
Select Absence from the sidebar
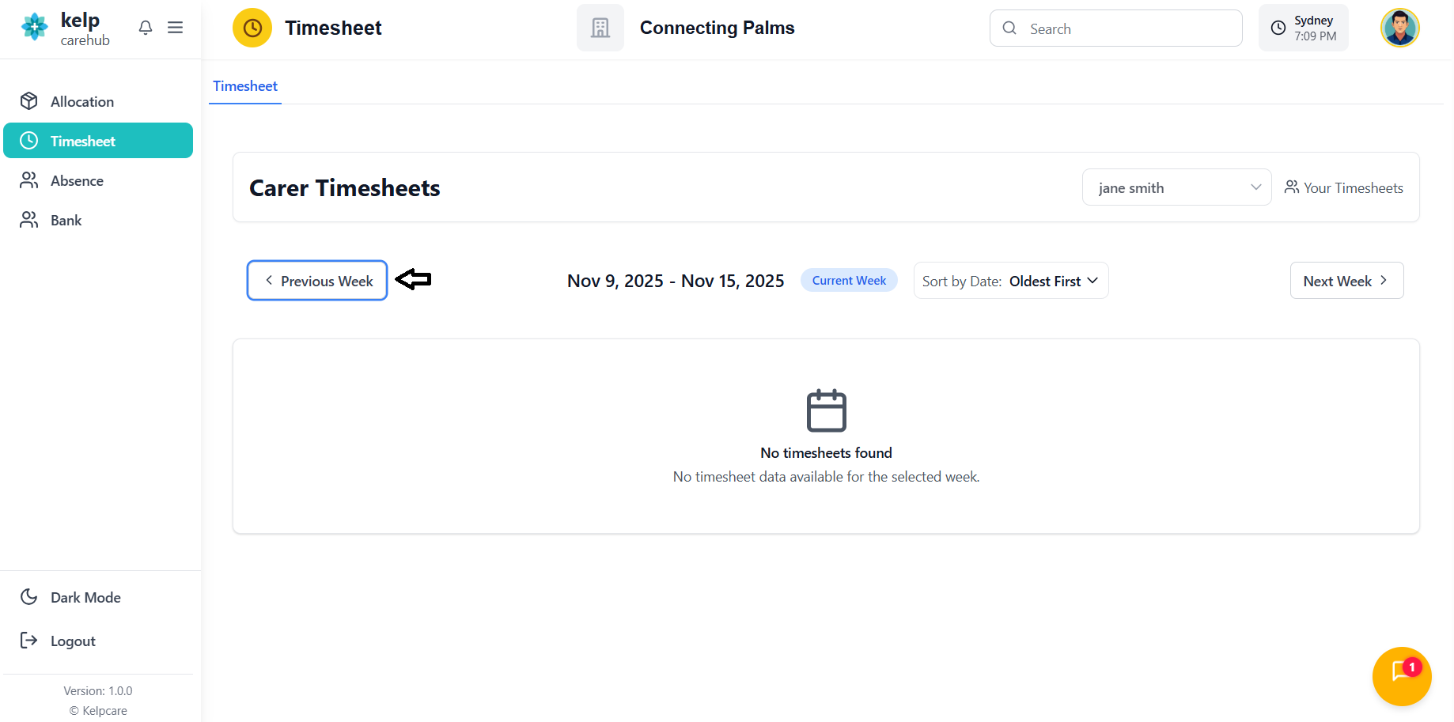coord(77,180)
